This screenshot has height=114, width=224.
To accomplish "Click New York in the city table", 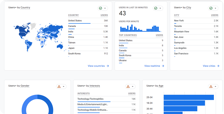I will pos(179,21).
